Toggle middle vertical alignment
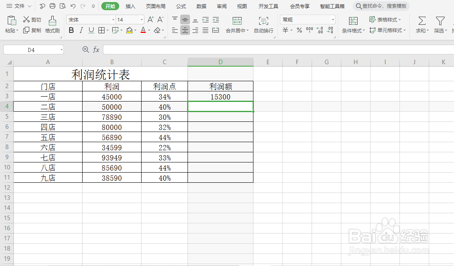Image resolution: width=454 pixels, height=266 pixels. tap(185, 19)
